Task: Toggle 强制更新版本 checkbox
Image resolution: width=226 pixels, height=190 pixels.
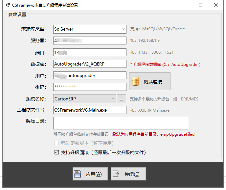Action: (56, 143)
